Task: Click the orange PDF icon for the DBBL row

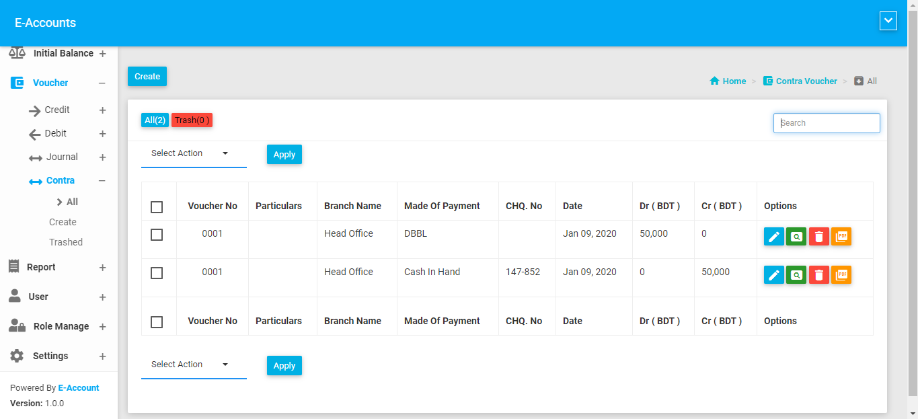Action: pos(841,237)
